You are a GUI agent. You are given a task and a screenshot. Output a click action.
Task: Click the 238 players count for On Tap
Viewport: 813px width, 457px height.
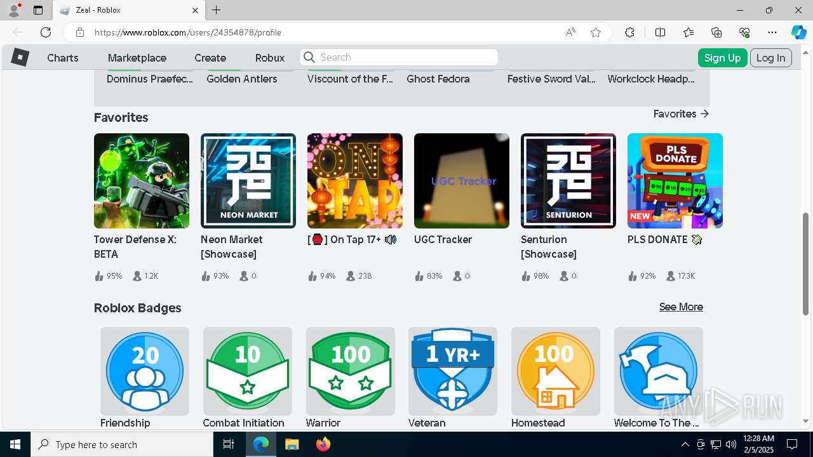pos(359,276)
